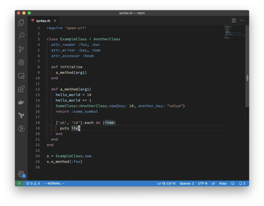The image size is (264, 206).
Task: Click on another_key: on line 15
Action: [151, 106]
